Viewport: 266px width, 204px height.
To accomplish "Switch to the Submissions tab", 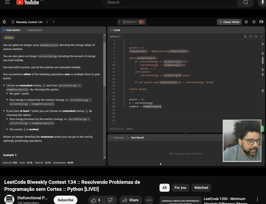I will (33, 30).
